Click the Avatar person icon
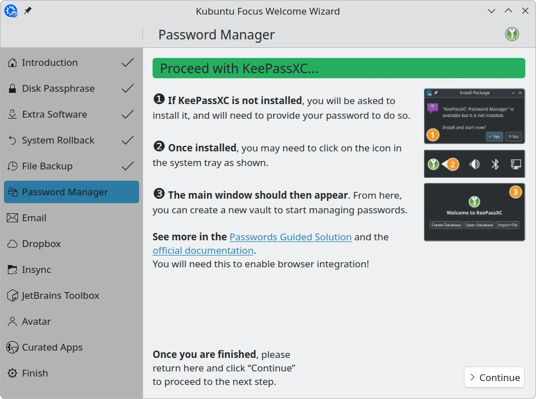536x399 pixels. coord(12,321)
